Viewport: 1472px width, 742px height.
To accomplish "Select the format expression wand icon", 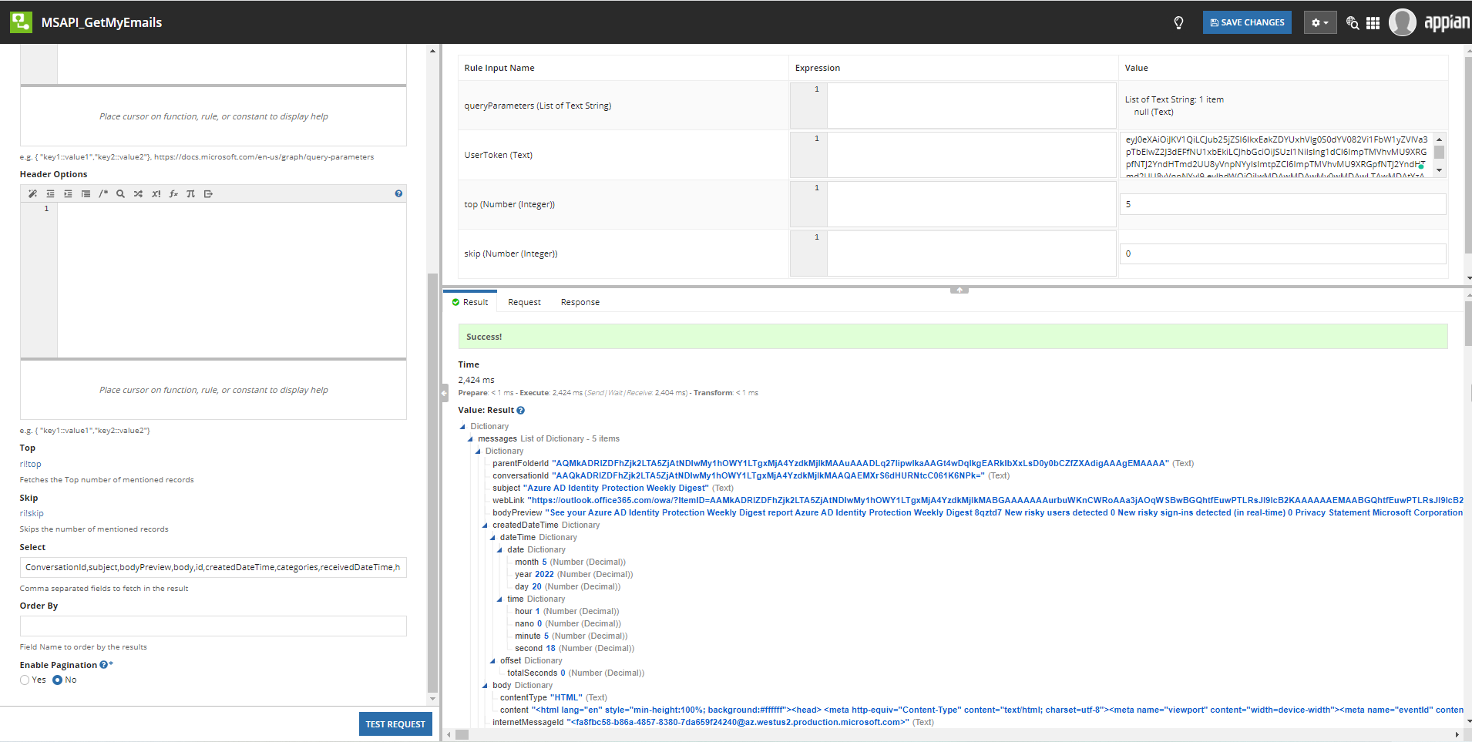I will (x=32, y=193).
